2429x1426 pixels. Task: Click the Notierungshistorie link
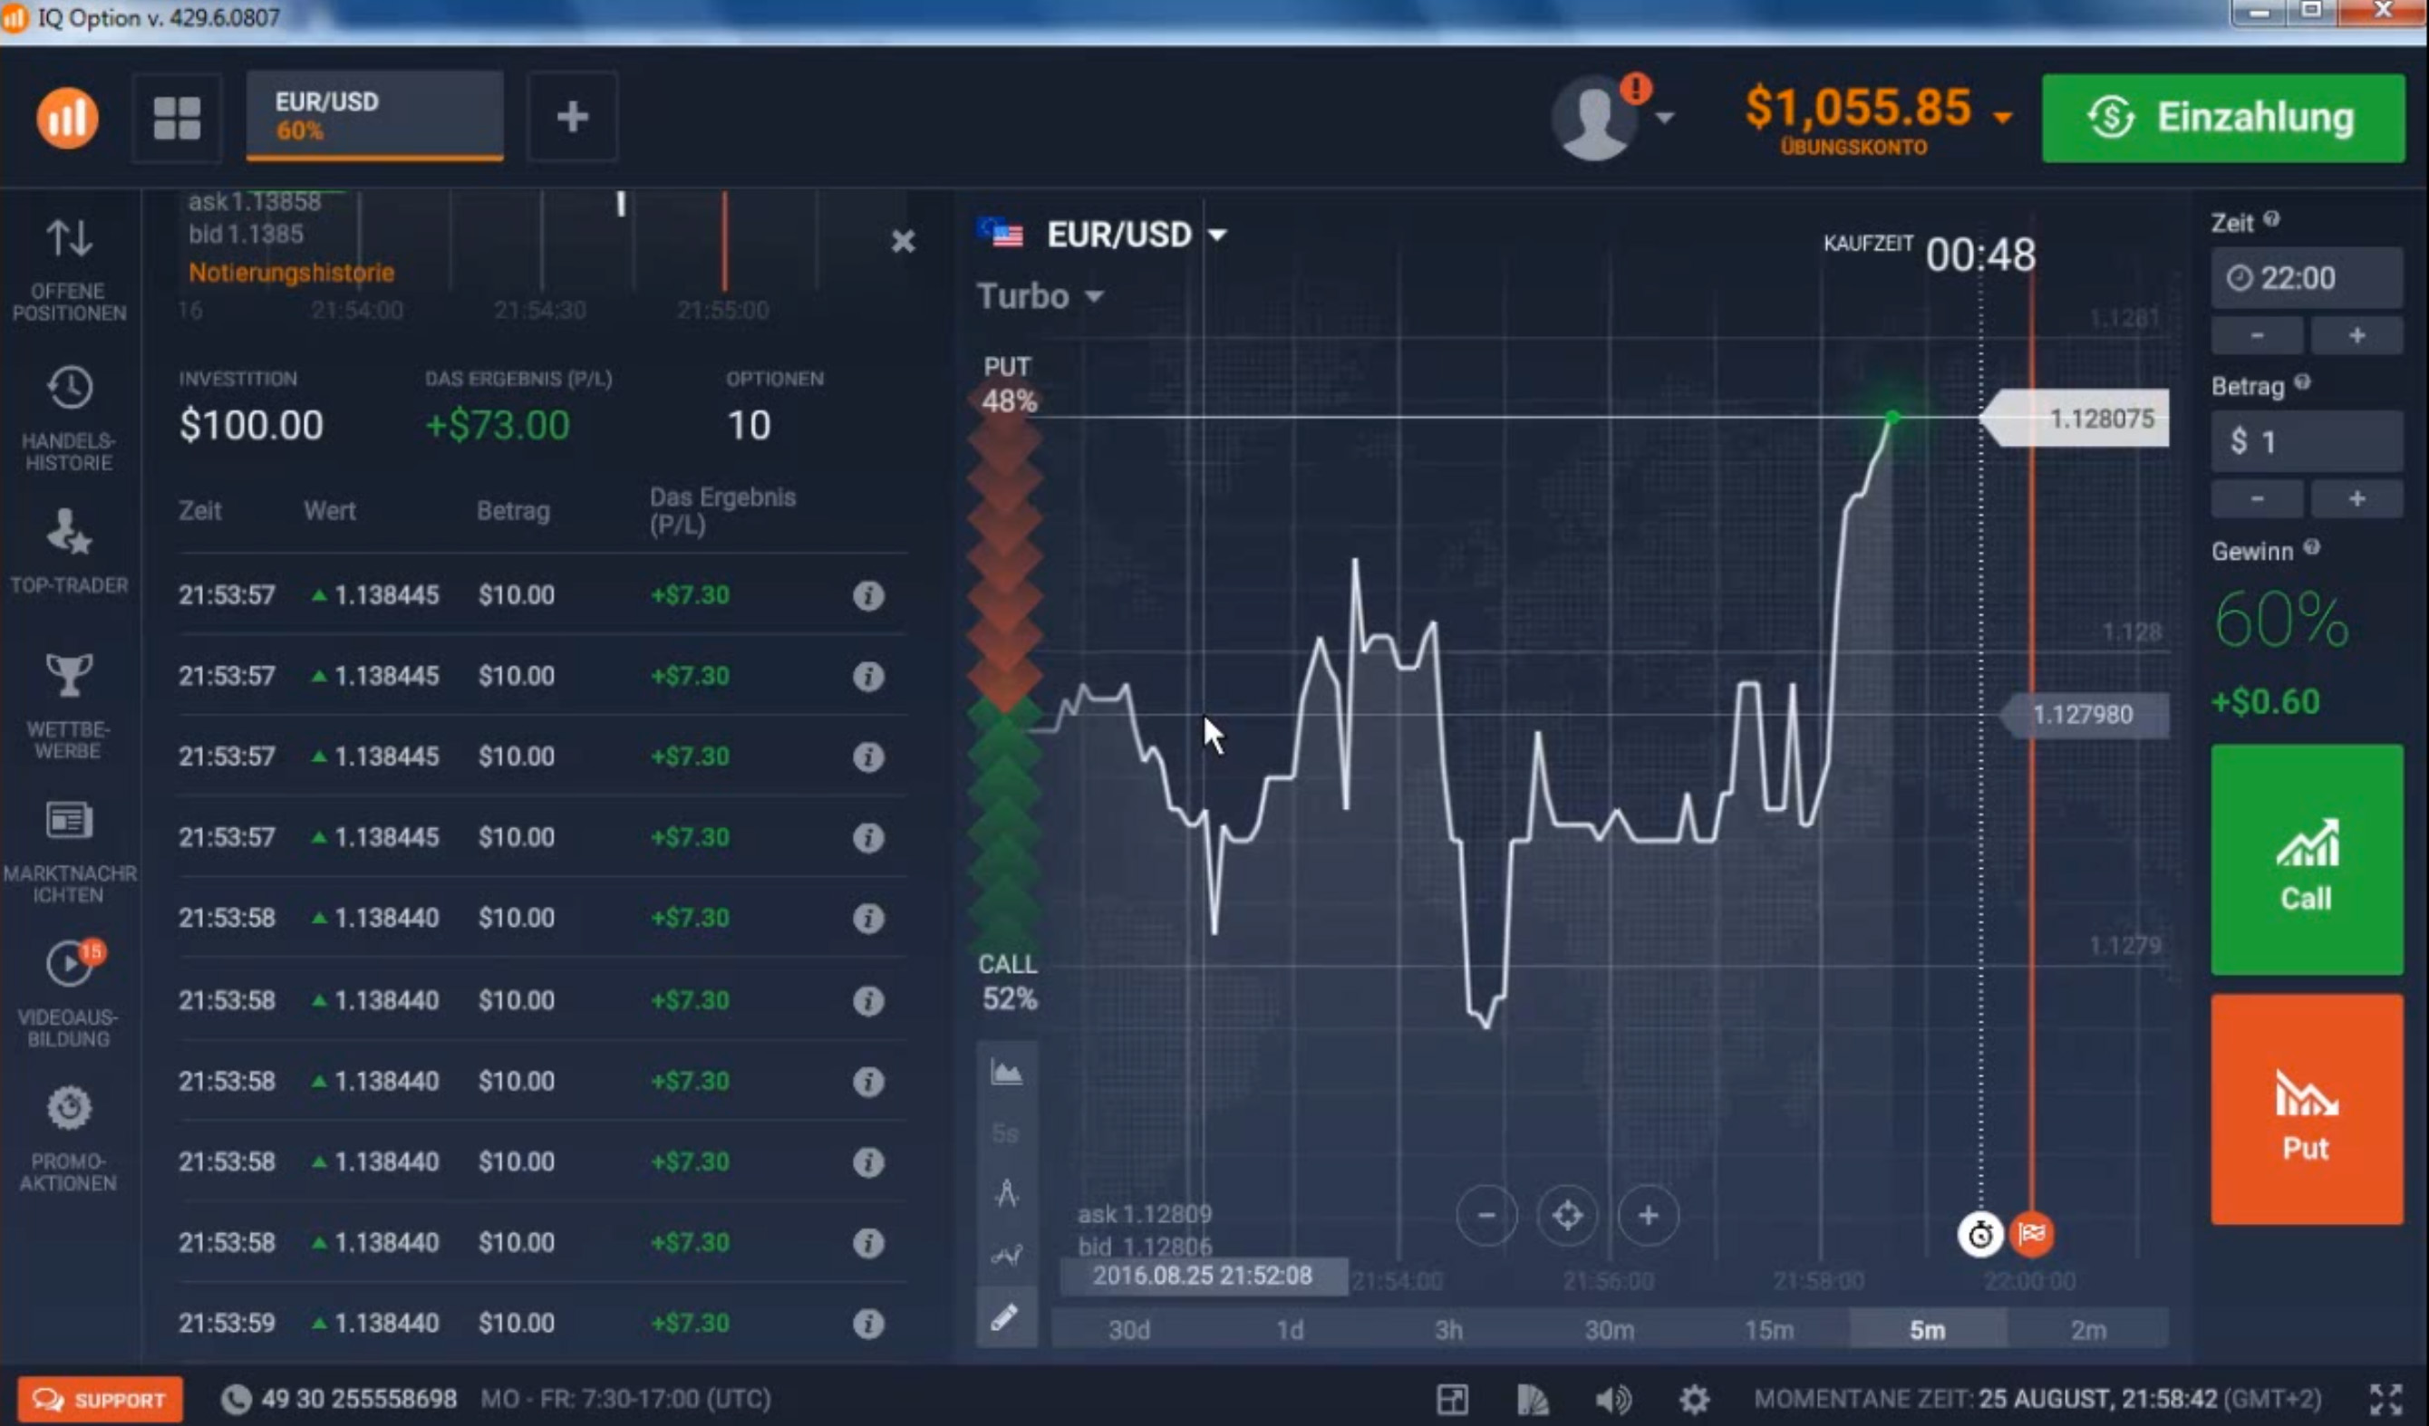coord(291,273)
